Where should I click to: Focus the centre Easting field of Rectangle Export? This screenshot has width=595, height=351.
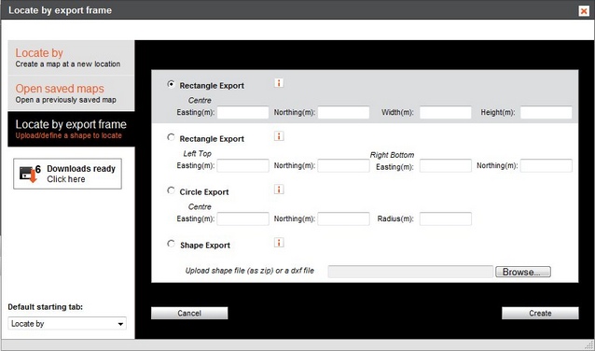click(242, 112)
